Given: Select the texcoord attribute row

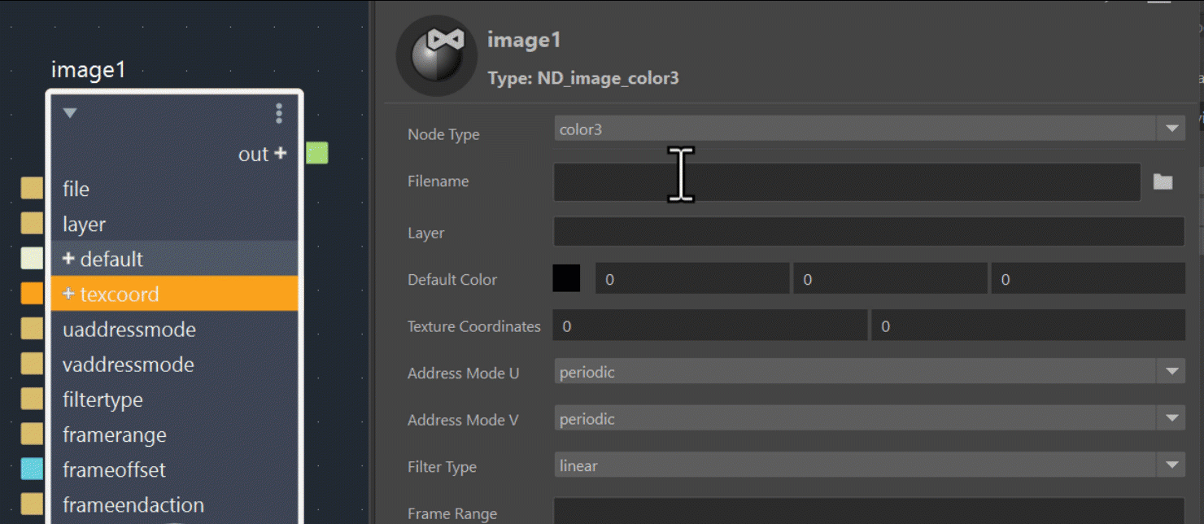Looking at the screenshot, I should pyautogui.click(x=174, y=294).
